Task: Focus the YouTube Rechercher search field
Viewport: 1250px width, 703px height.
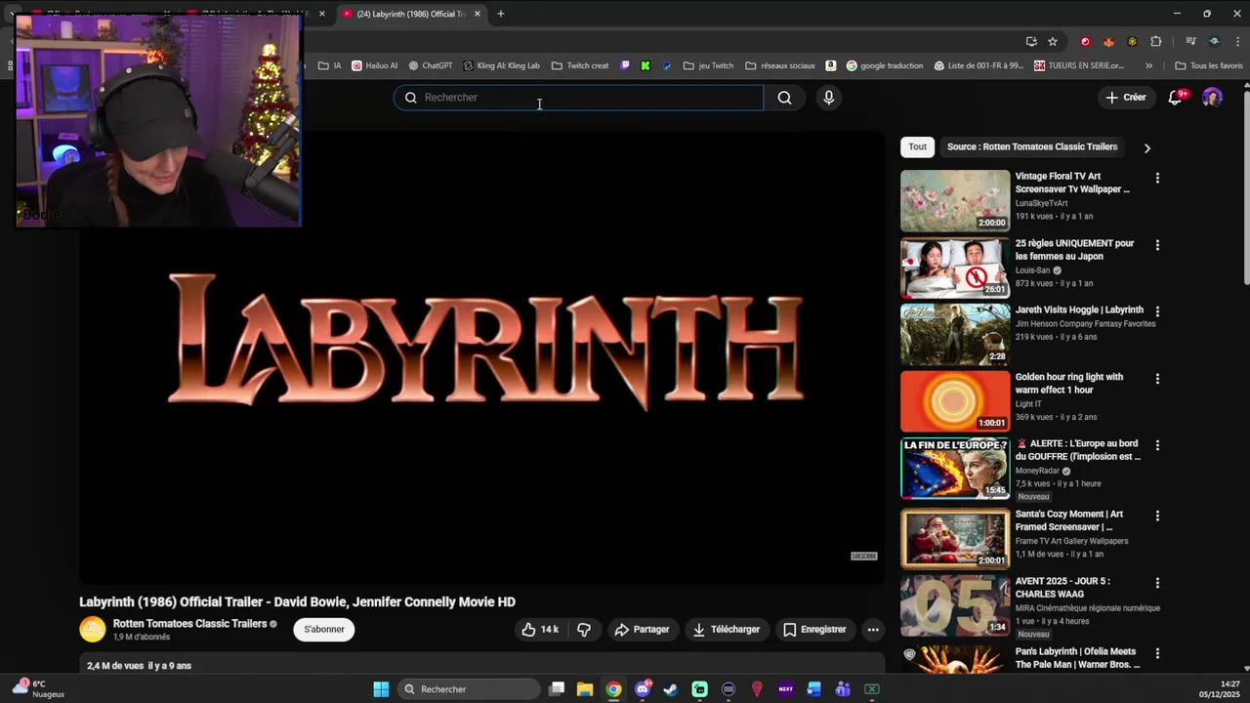Action: point(578,98)
